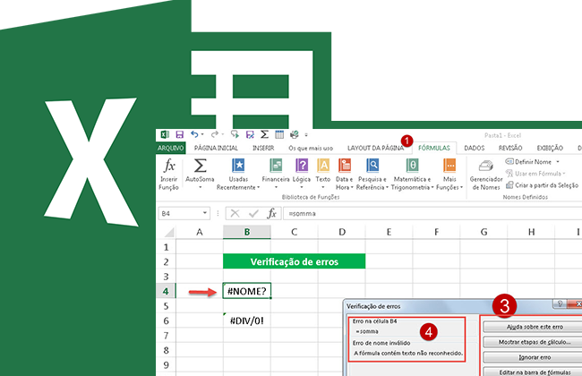Open Pesquisa e Referência functions
582x376 pixels.
[x=372, y=174]
